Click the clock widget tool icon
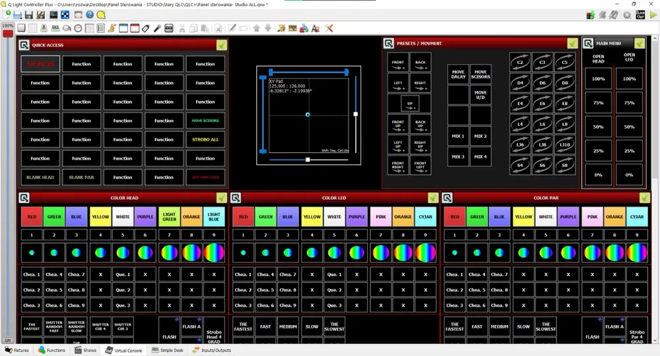Viewport: 660px width, 356px height. click(78, 28)
